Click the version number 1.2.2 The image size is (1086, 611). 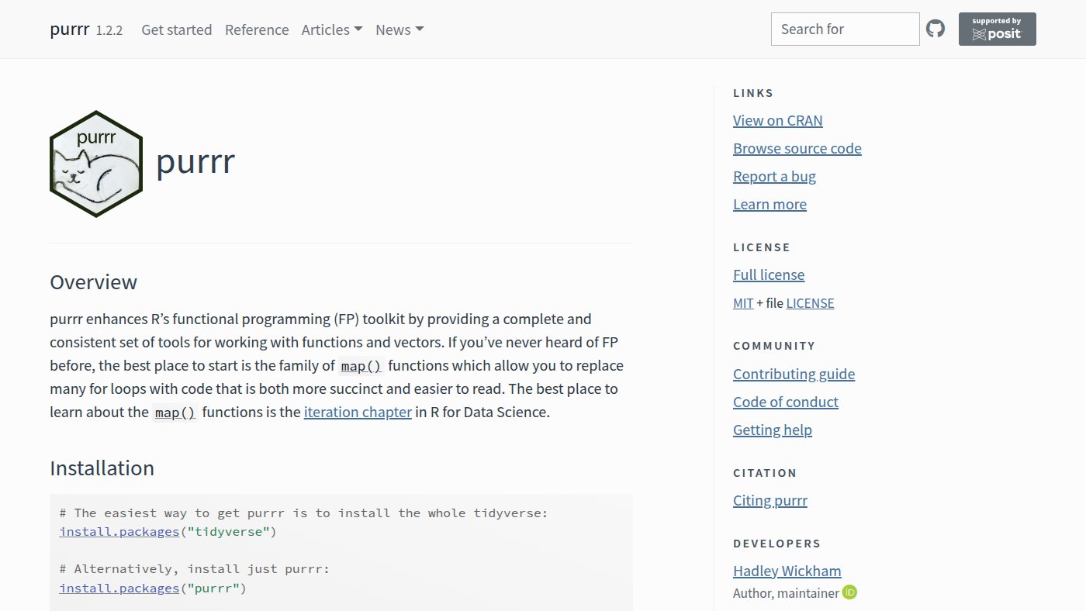click(109, 30)
